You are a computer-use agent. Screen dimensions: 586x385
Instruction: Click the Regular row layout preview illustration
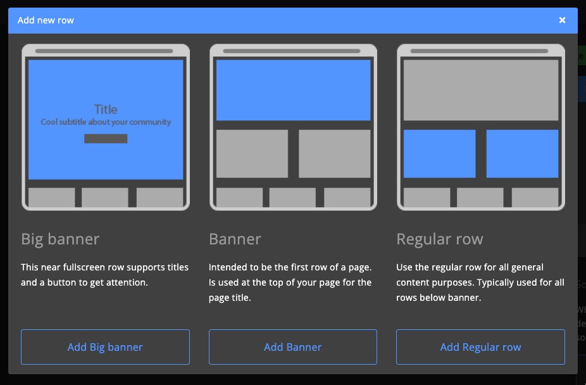(480, 127)
